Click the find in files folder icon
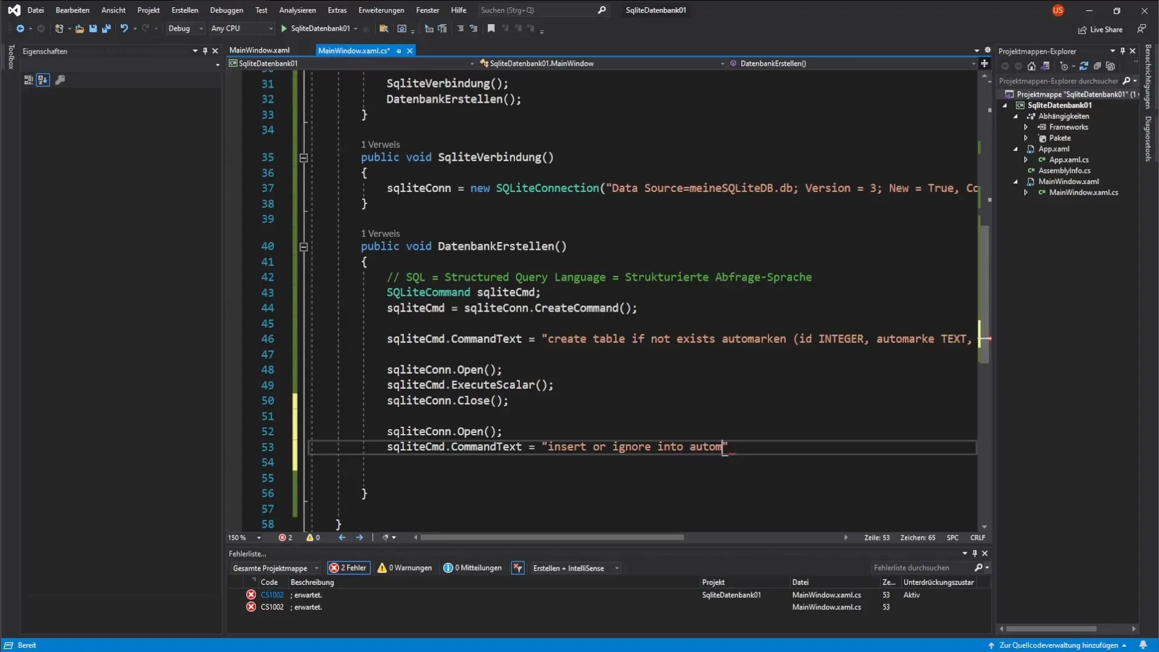Viewport: 1159px width, 652px height. tap(383, 28)
